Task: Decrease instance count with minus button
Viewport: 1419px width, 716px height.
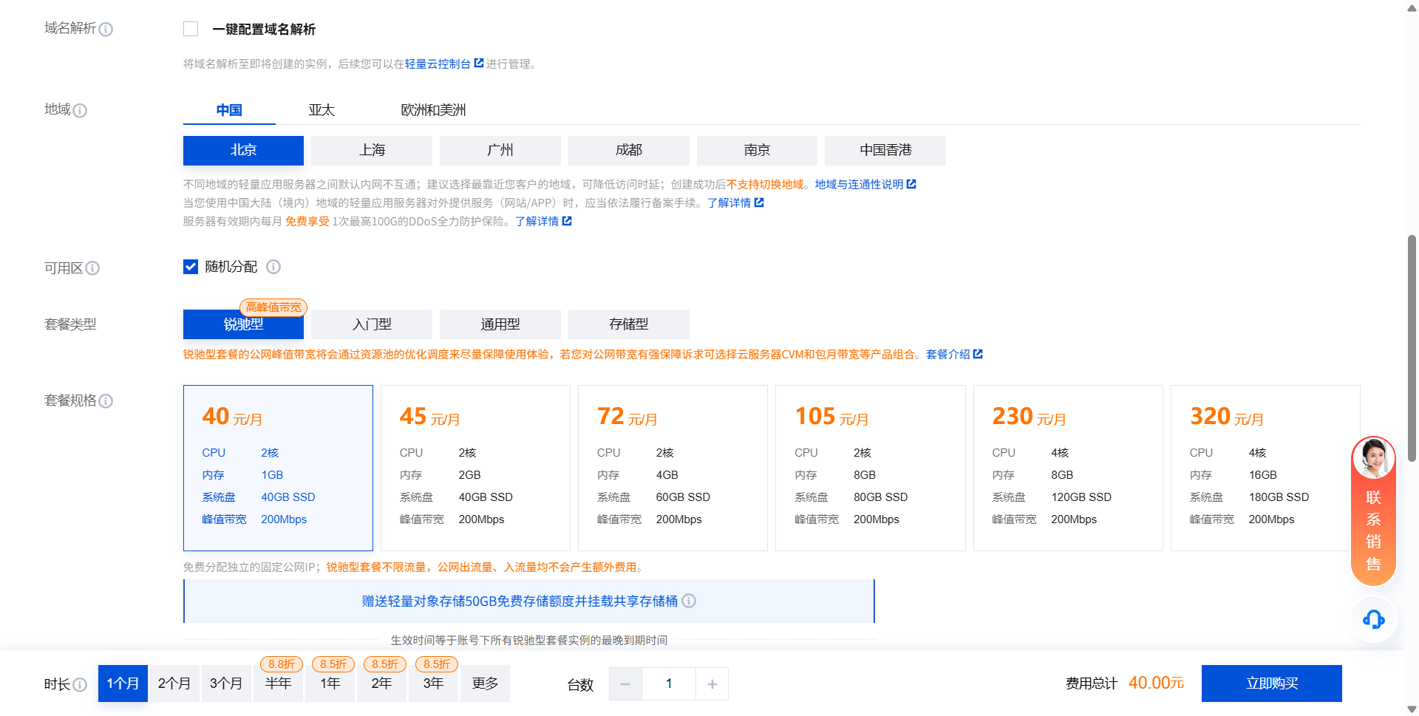Action: tap(625, 684)
